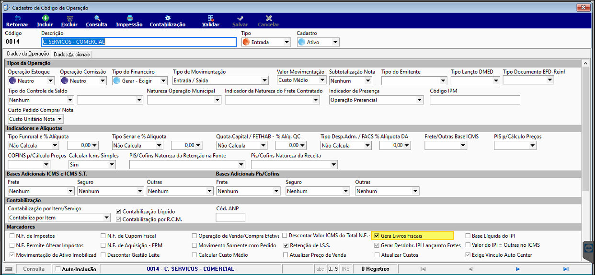The height and width of the screenshot is (275, 595).
Task: Click the Impressão printer icon
Action: click(x=129, y=18)
